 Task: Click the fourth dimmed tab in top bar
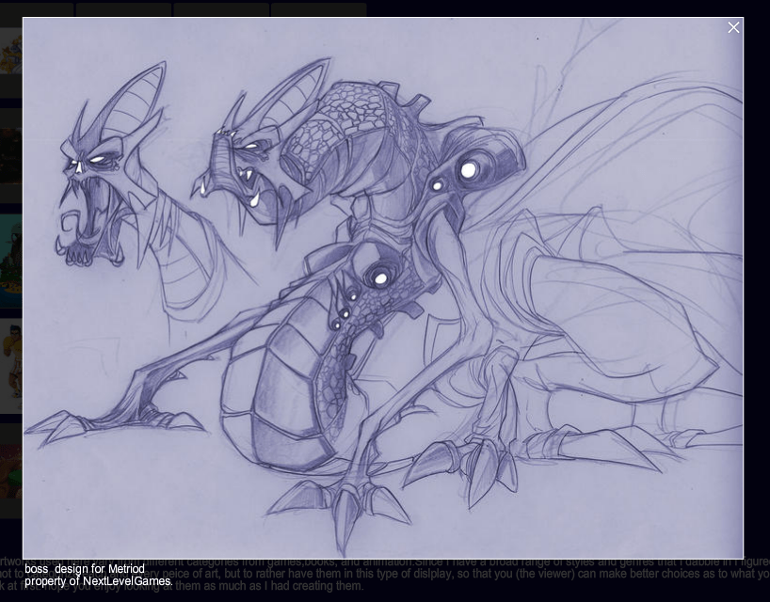[x=318, y=9]
